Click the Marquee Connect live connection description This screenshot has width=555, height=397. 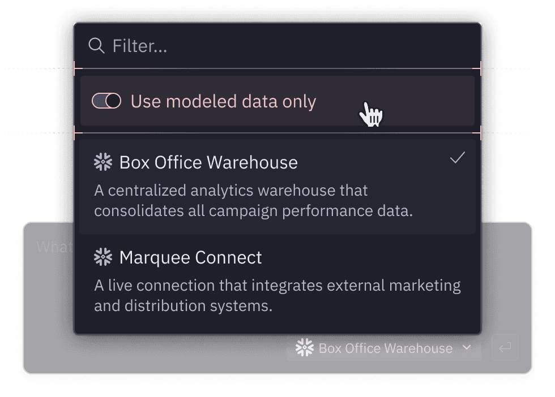coord(277,296)
